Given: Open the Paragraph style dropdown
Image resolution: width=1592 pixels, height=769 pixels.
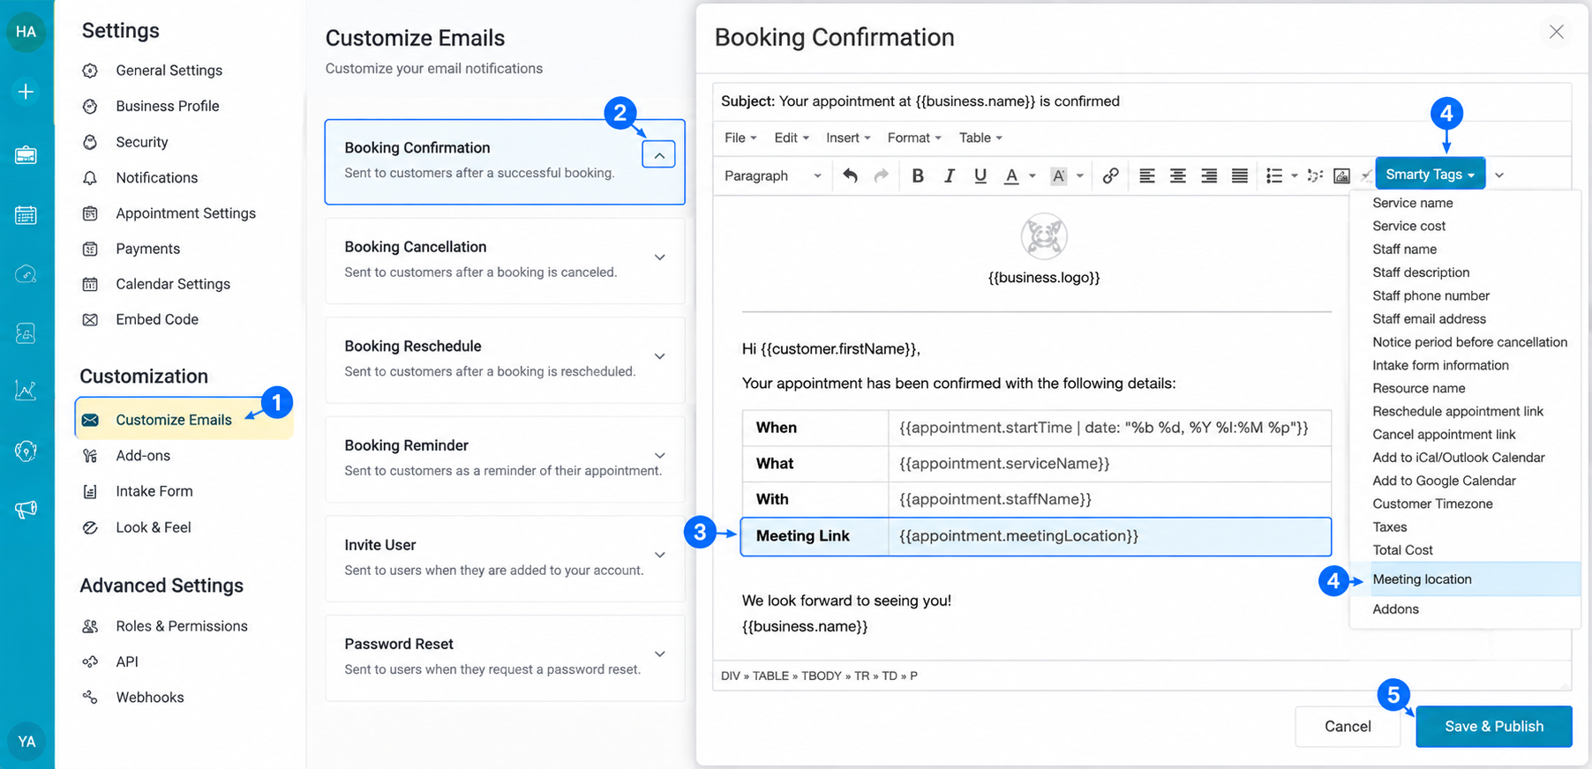Looking at the screenshot, I should click(773, 175).
